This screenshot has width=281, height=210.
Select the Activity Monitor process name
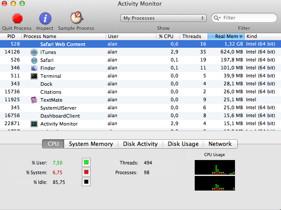(59, 124)
